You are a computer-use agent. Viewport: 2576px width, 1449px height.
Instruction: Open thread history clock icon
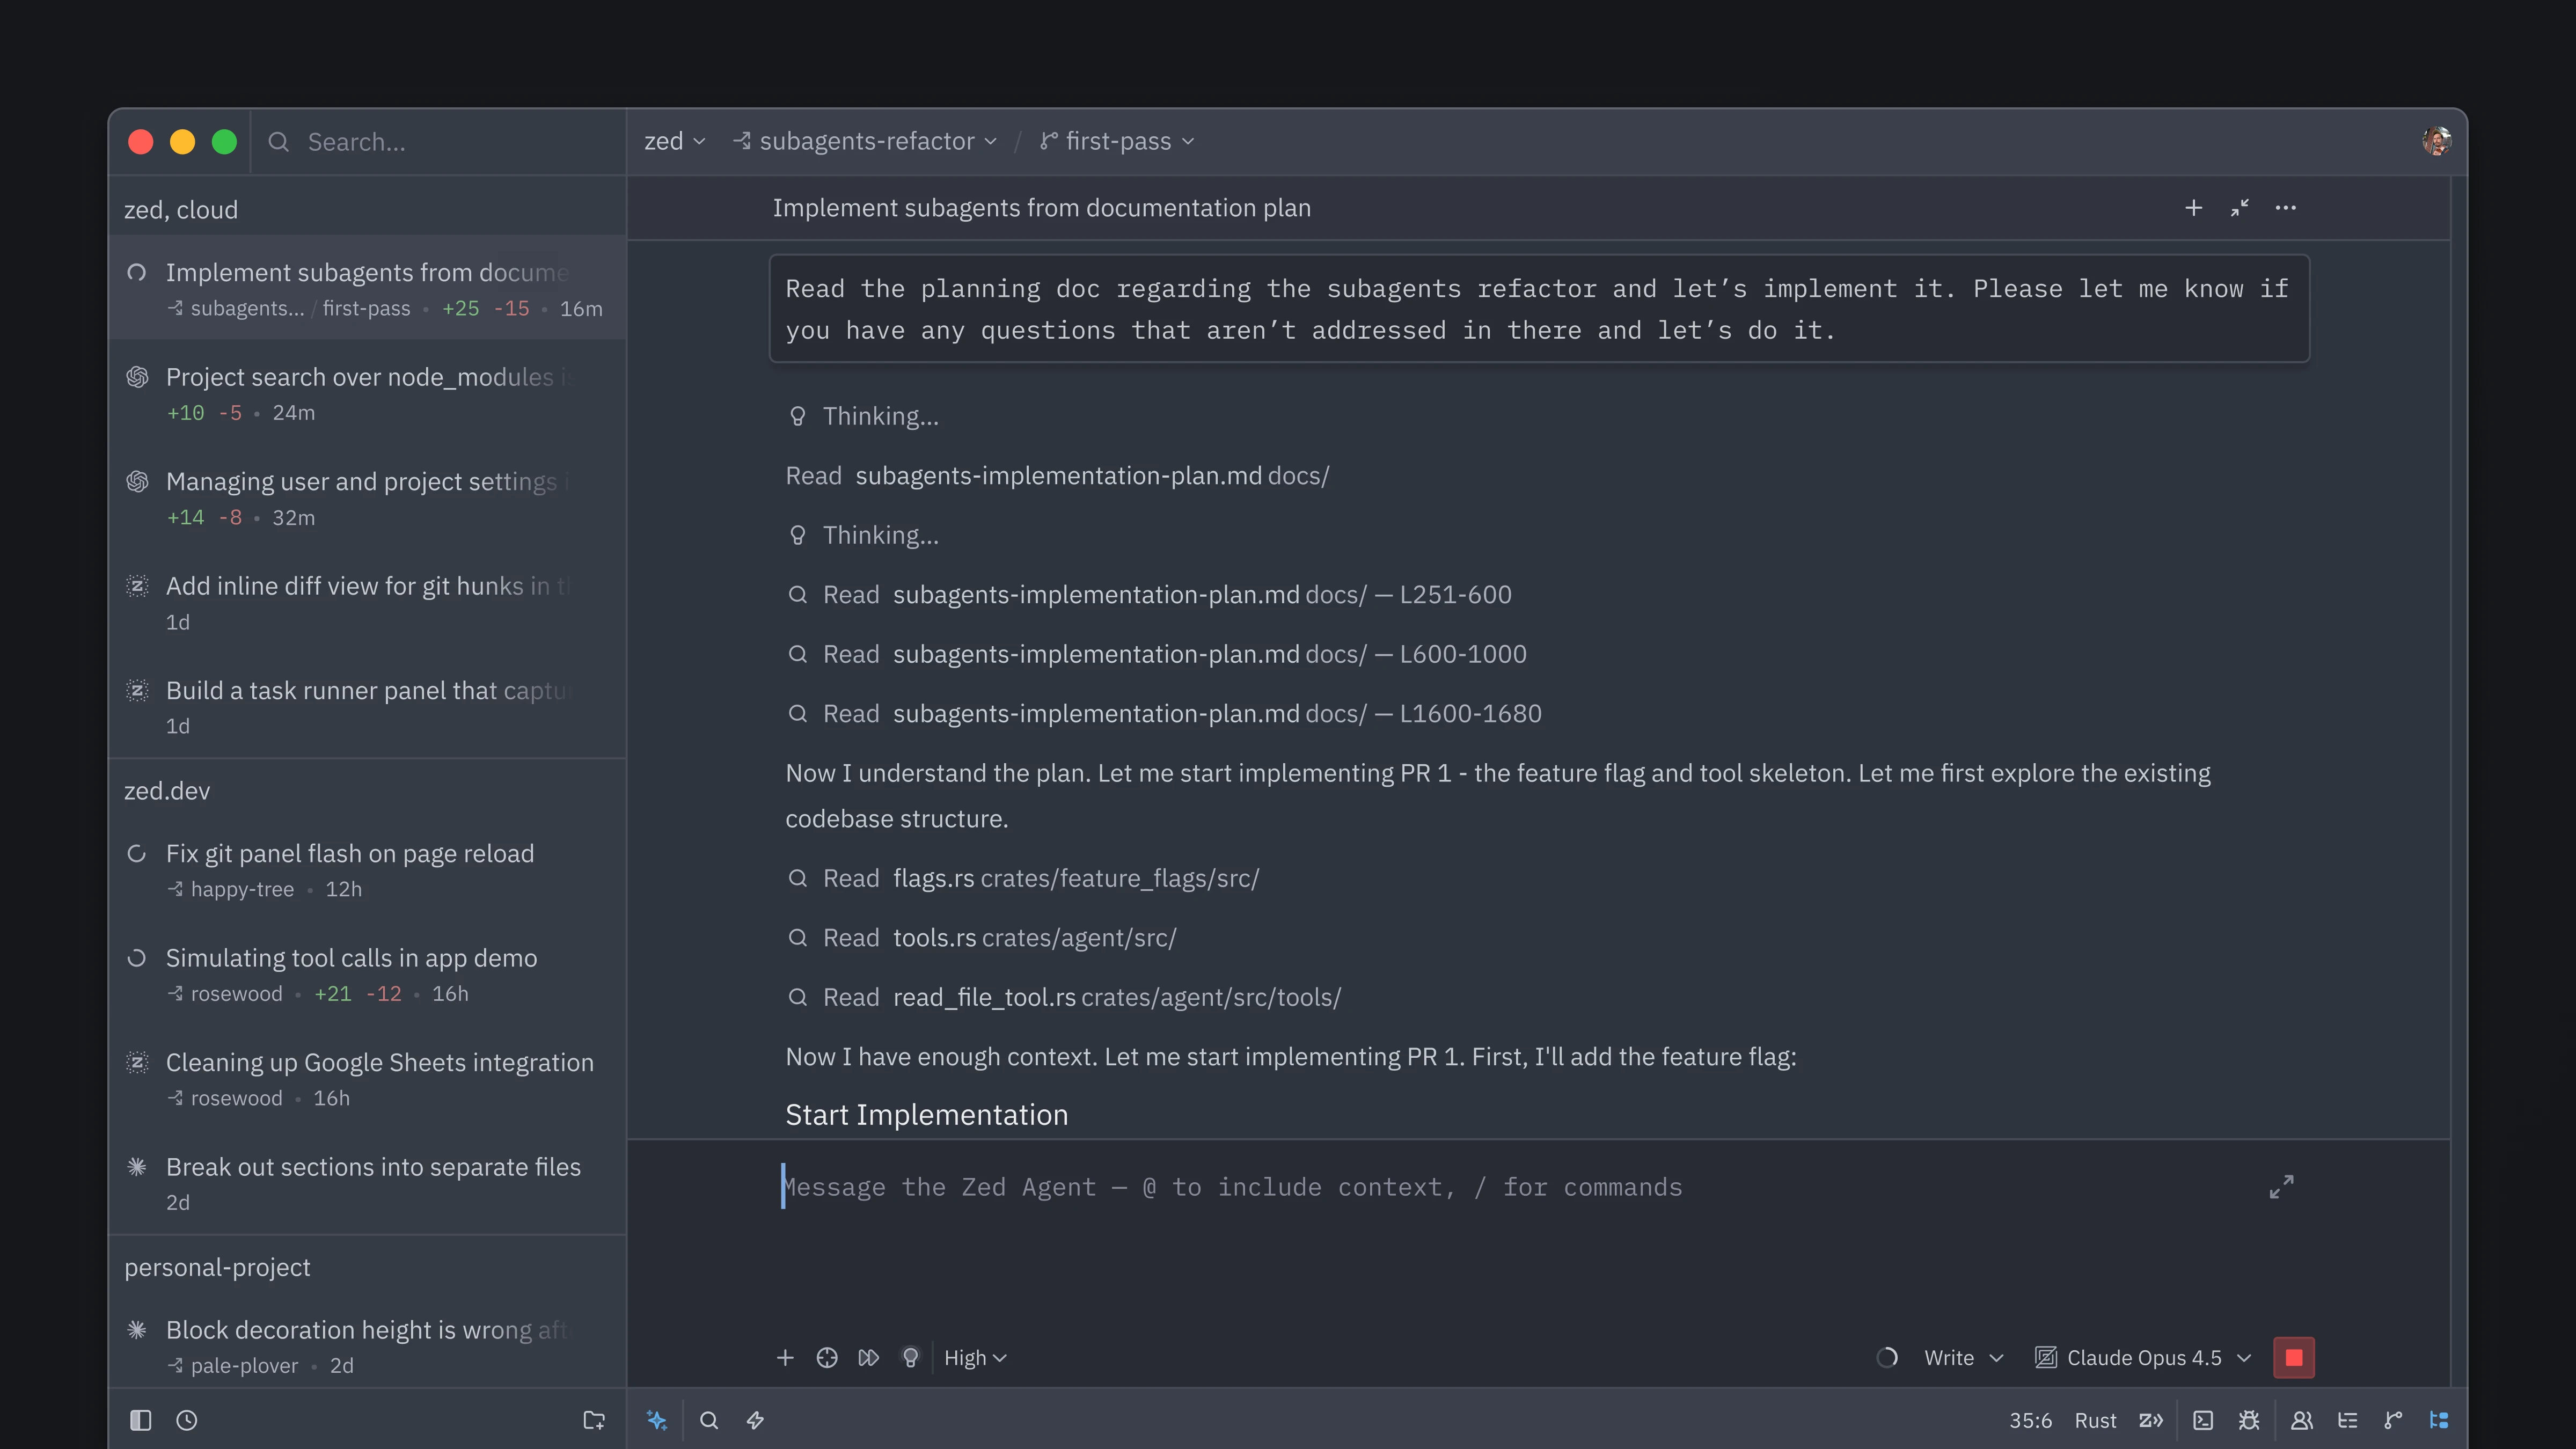click(x=187, y=1420)
